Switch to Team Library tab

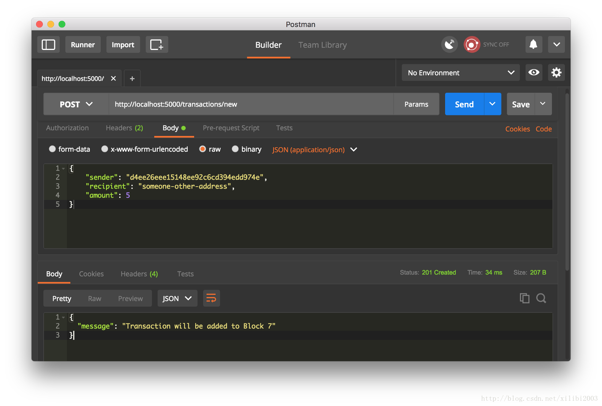pyautogui.click(x=322, y=45)
